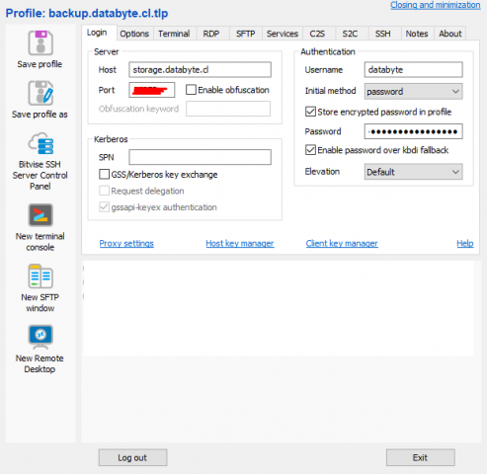Image resolution: width=487 pixels, height=474 pixels.
Task: Click the Save profile icon
Action: [41, 43]
